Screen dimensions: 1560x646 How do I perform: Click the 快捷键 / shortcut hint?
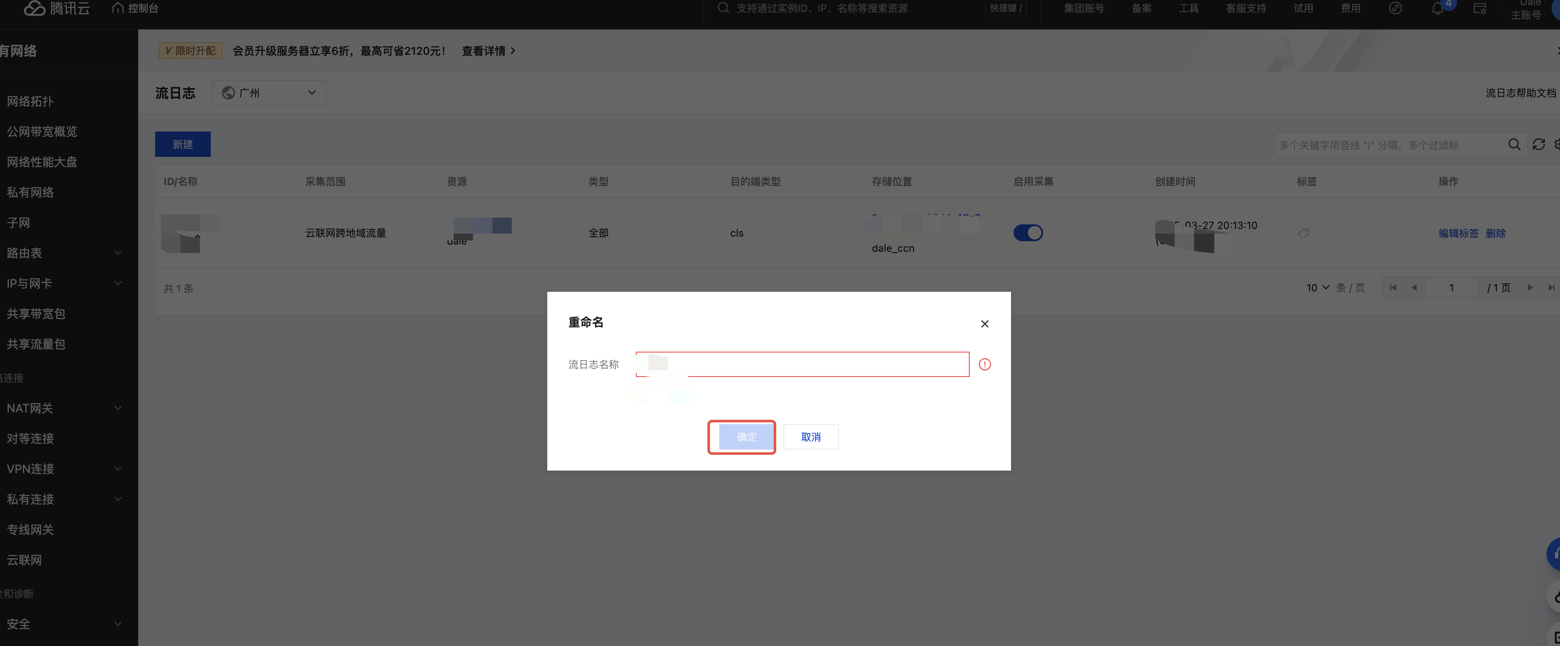tap(1005, 8)
